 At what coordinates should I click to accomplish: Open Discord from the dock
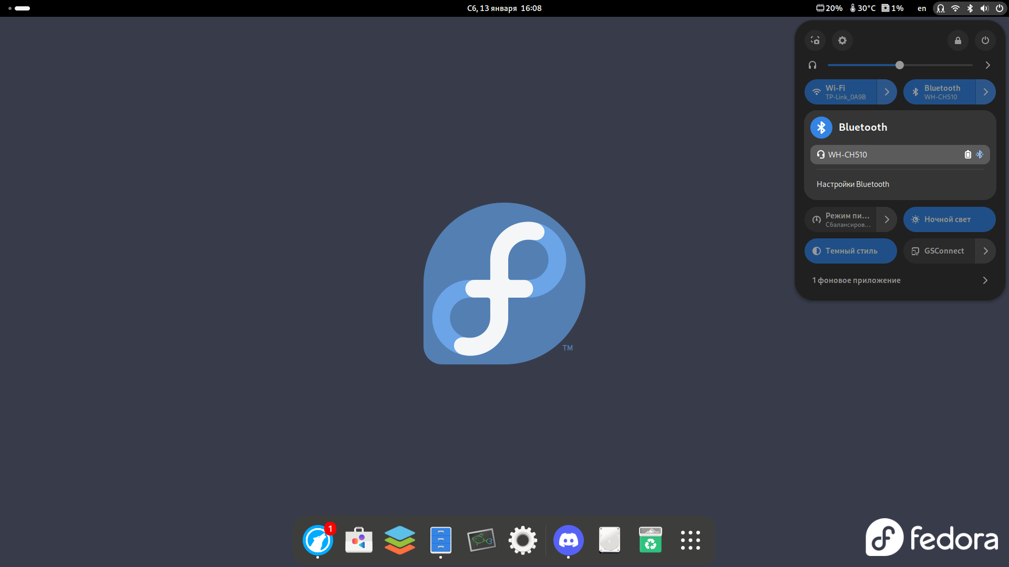point(568,540)
